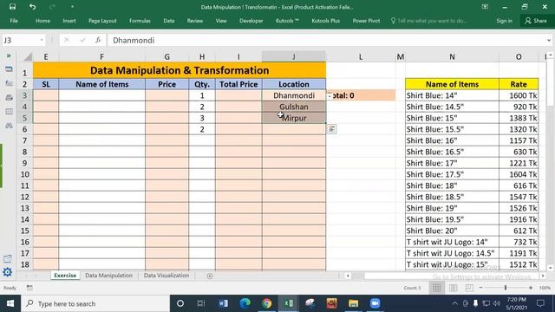
Task: Click the Name Box showing J3
Action: click(20, 41)
